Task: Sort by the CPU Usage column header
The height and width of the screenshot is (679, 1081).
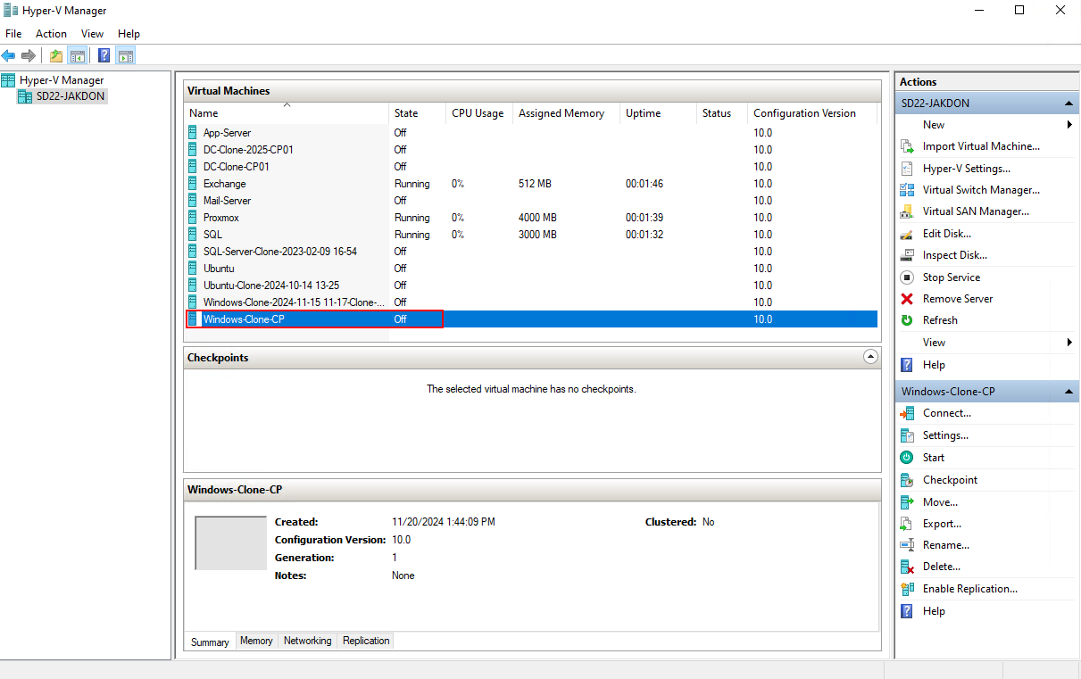Action: 478,113
